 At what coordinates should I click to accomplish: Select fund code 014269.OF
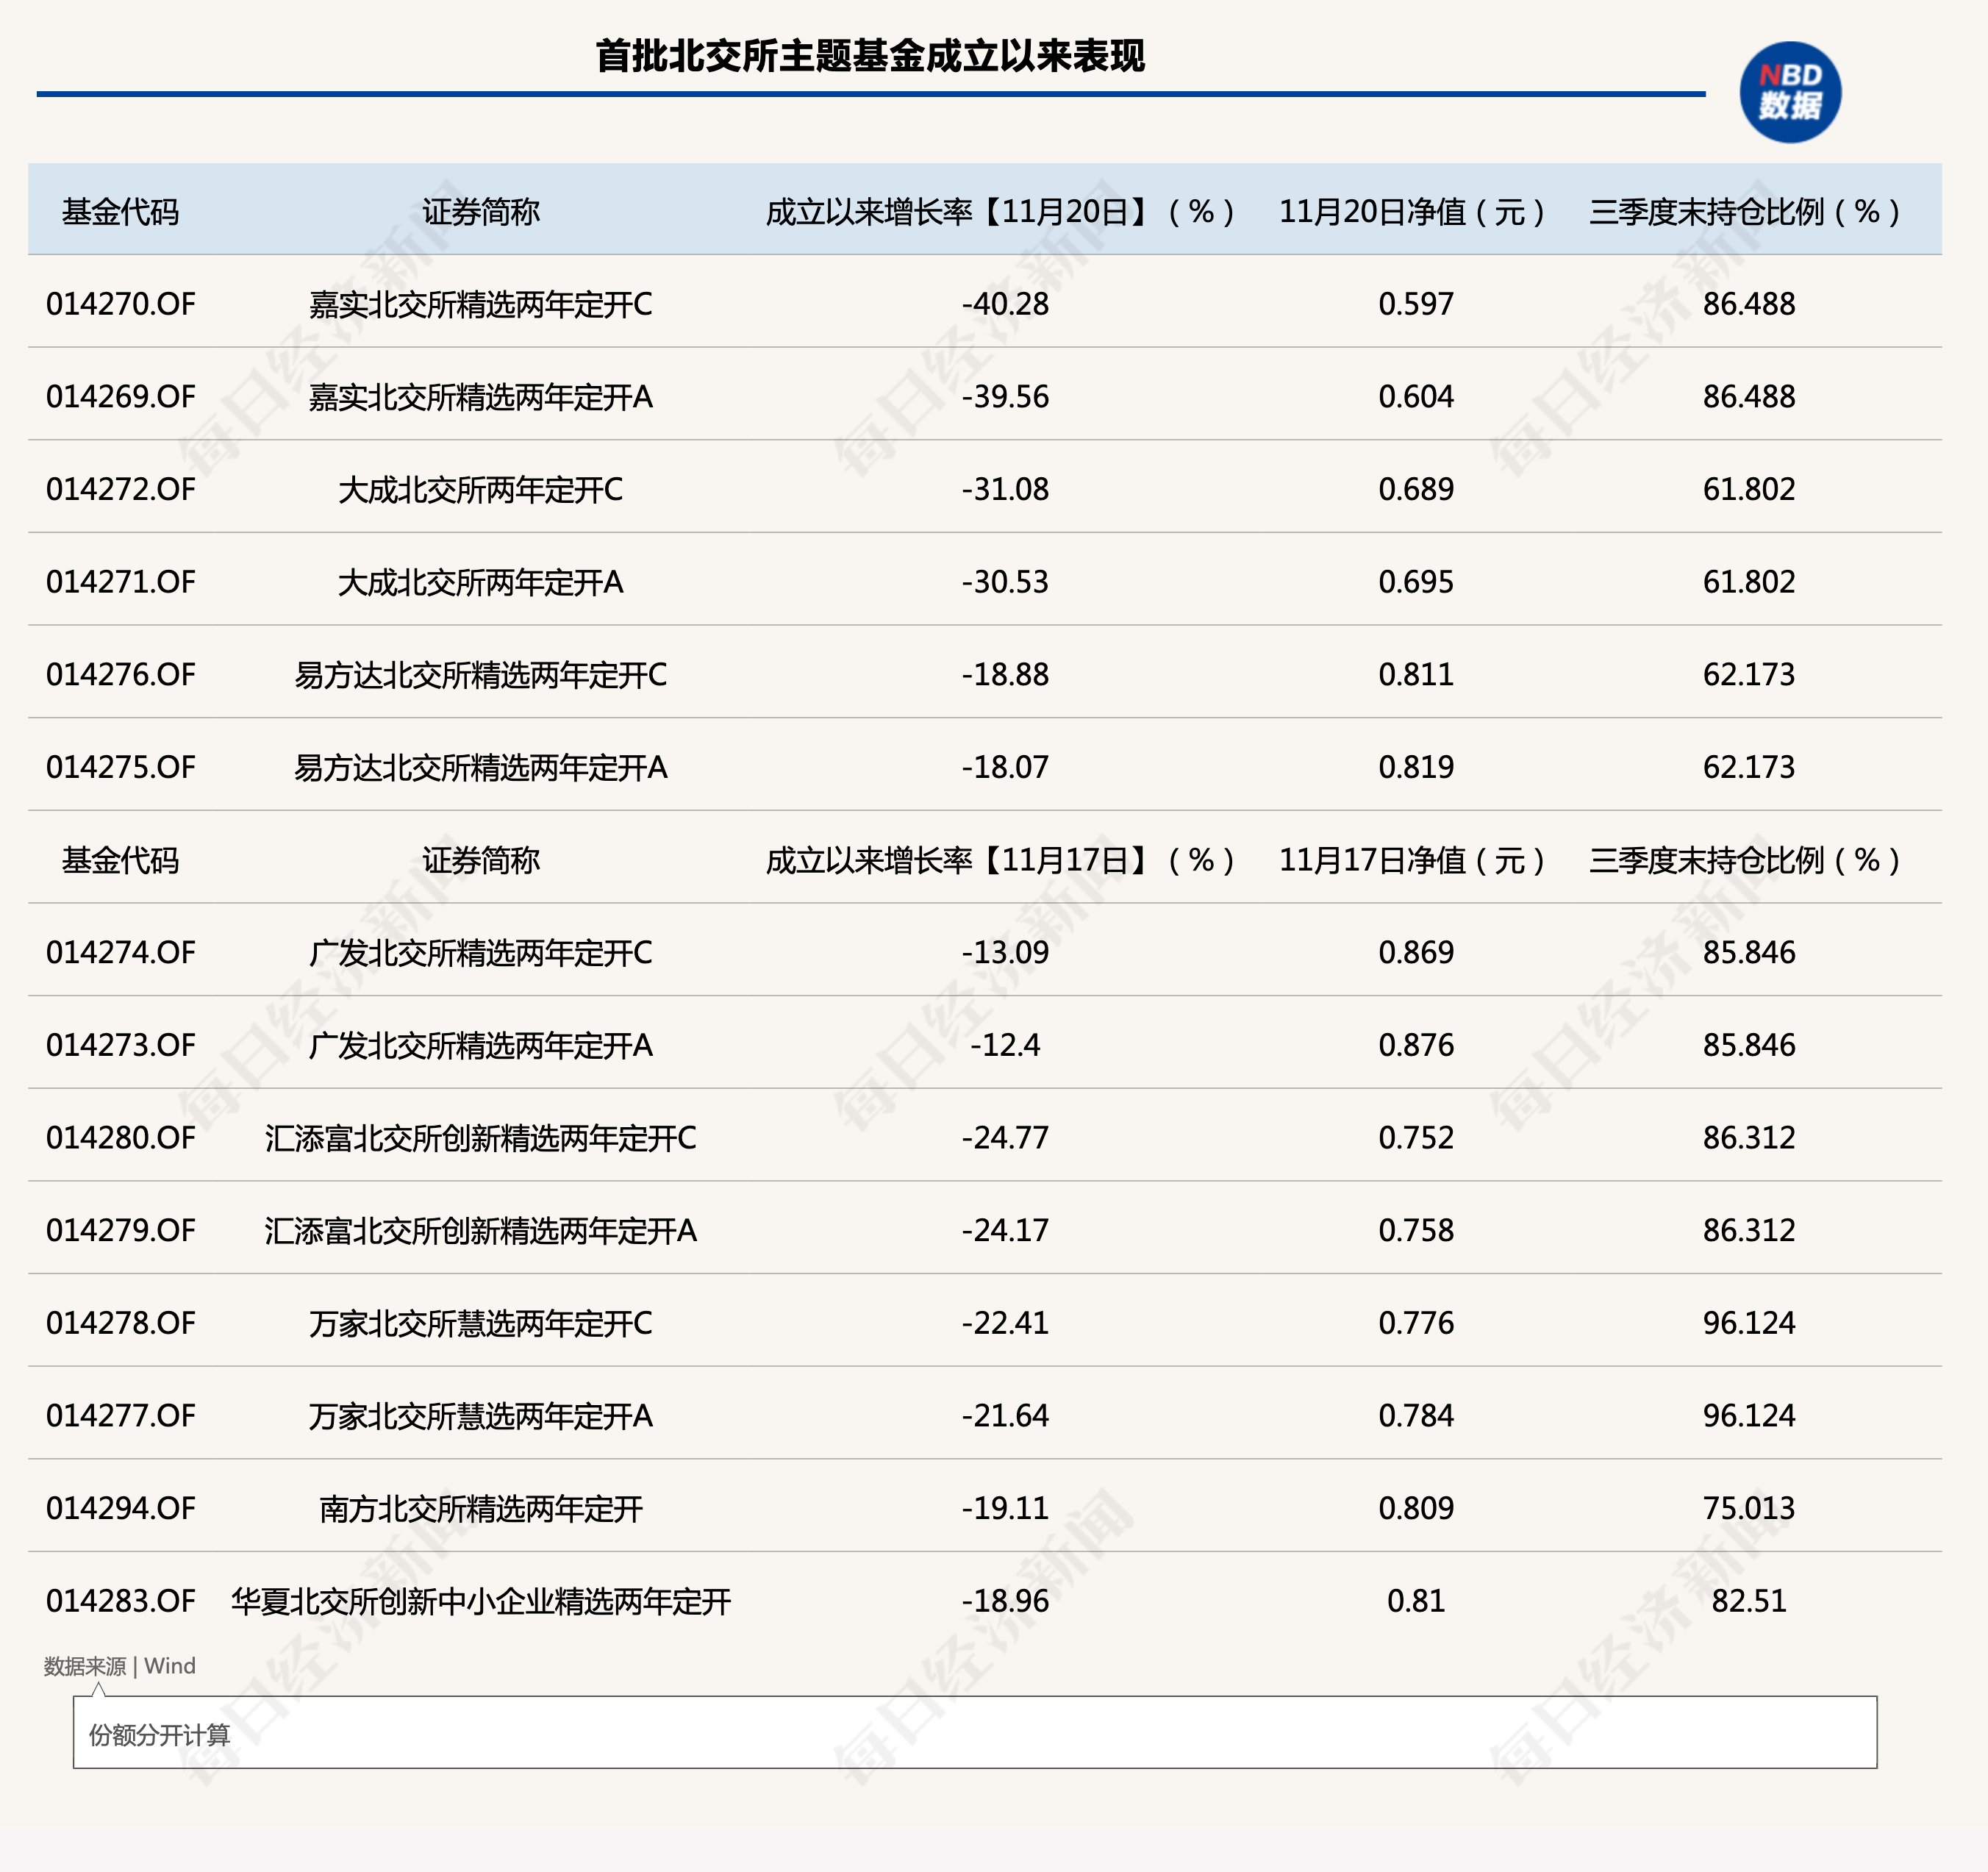point(121,397)
